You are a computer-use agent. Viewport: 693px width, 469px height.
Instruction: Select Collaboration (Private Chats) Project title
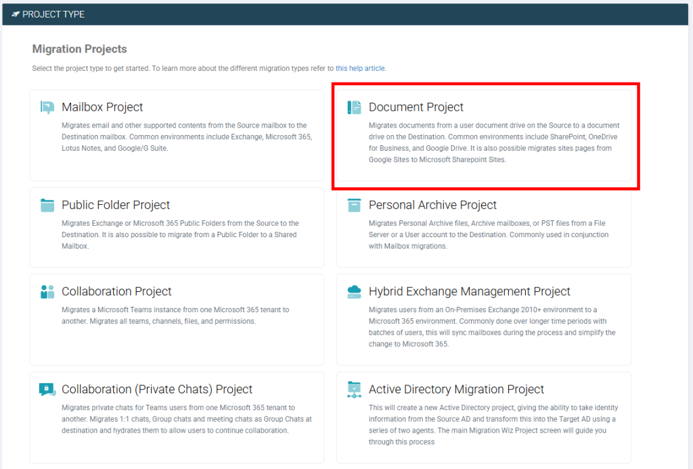click(x=157, y=389)
